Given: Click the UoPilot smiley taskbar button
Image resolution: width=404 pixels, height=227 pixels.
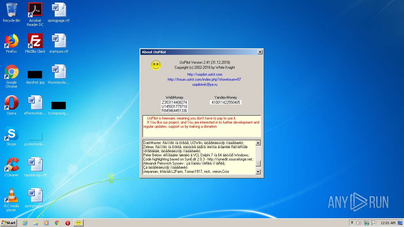Looking at the screenshot, I should tap(78, 223).
